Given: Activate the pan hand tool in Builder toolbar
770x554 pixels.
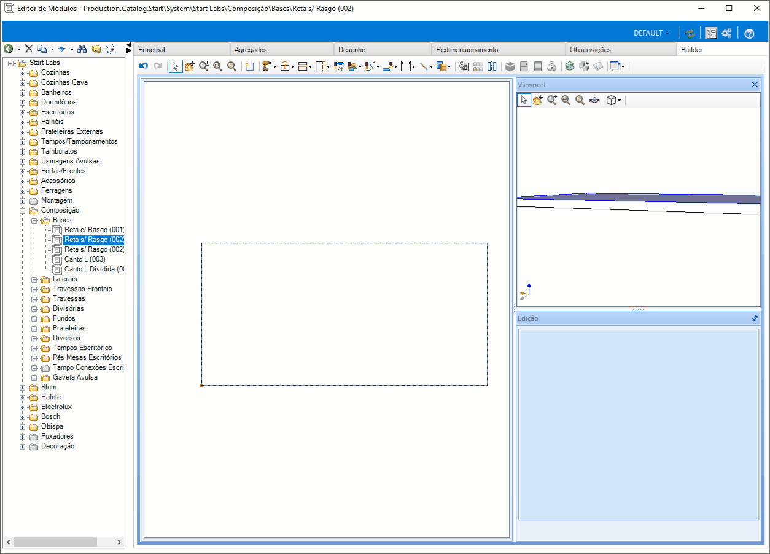Looking at the screenshot, I should click(190, 66).
